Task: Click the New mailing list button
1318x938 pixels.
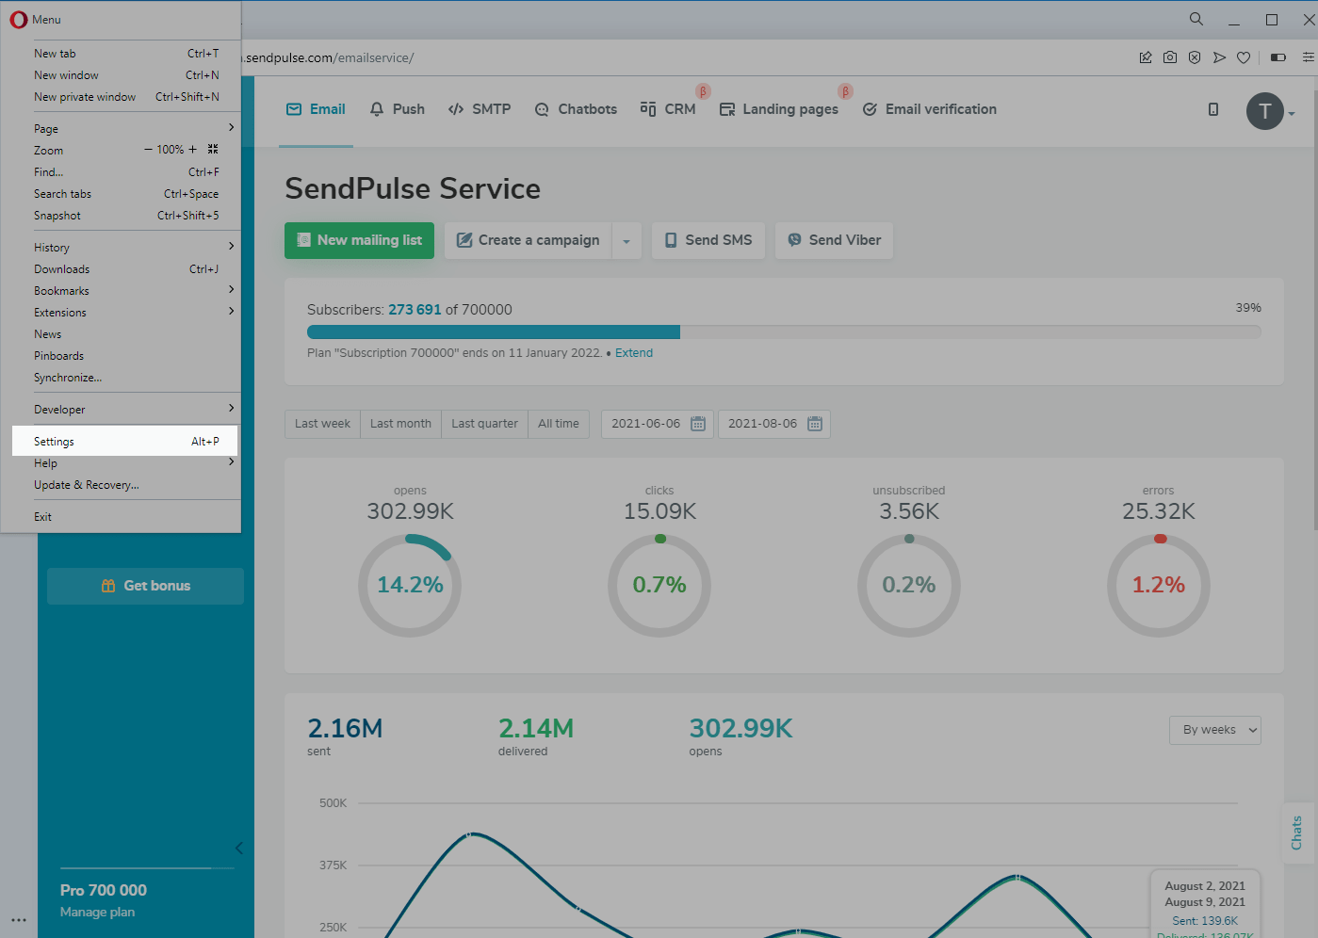Action: click(x=359, y=240)
